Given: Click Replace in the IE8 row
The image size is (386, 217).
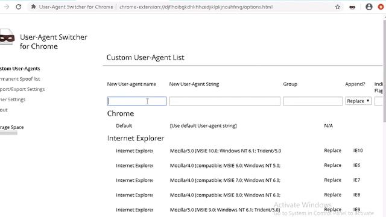Looking at the screenshot, I should pyautogui.click(x=332, y=195).
